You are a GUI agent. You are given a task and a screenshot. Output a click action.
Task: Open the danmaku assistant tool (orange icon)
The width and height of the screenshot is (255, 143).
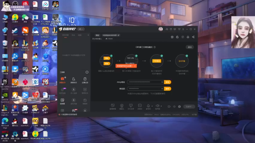coord(62,80)
